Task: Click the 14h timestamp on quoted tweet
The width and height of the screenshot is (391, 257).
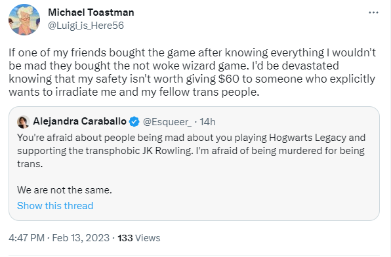Action: tap(207, 122)
